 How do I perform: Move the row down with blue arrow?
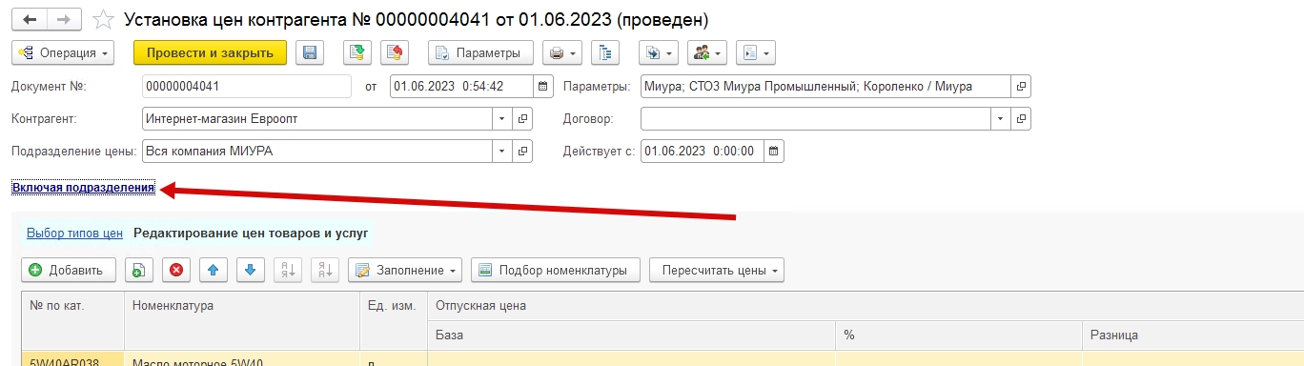click(250, 270)
